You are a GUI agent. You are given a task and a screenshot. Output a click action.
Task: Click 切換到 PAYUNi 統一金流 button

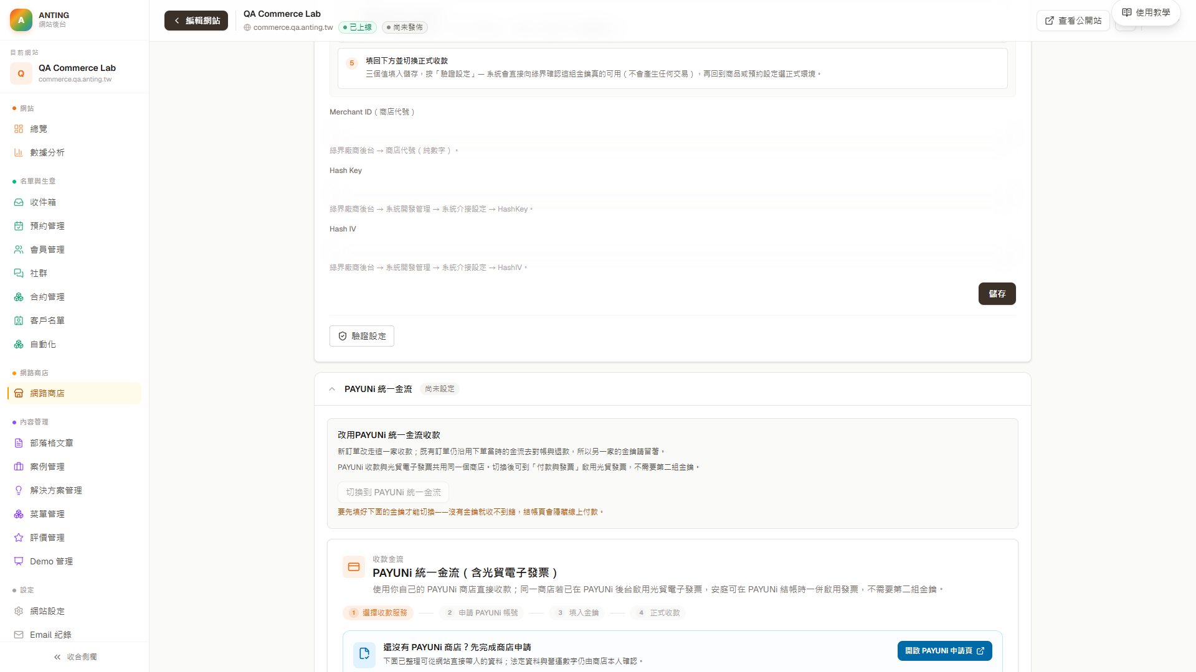[393, 492]
